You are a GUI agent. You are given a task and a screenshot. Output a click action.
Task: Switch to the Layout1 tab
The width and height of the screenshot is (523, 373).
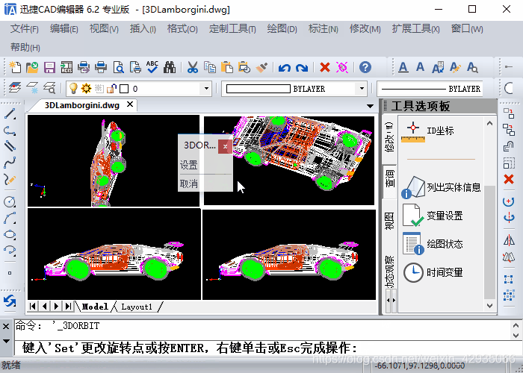[x=137, y=307]
